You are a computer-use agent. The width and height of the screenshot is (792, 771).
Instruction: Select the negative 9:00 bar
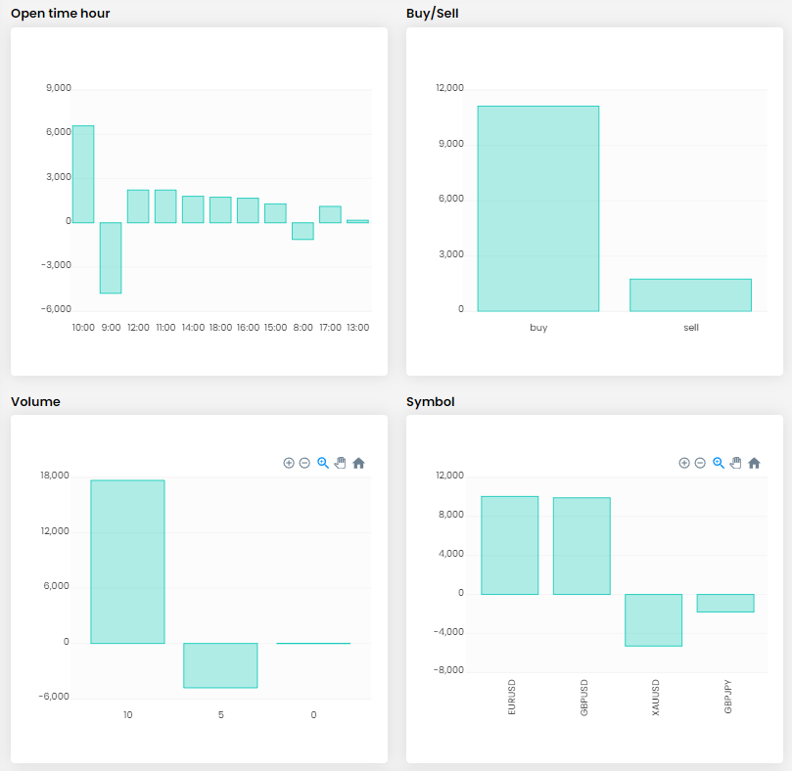point(111,257)
